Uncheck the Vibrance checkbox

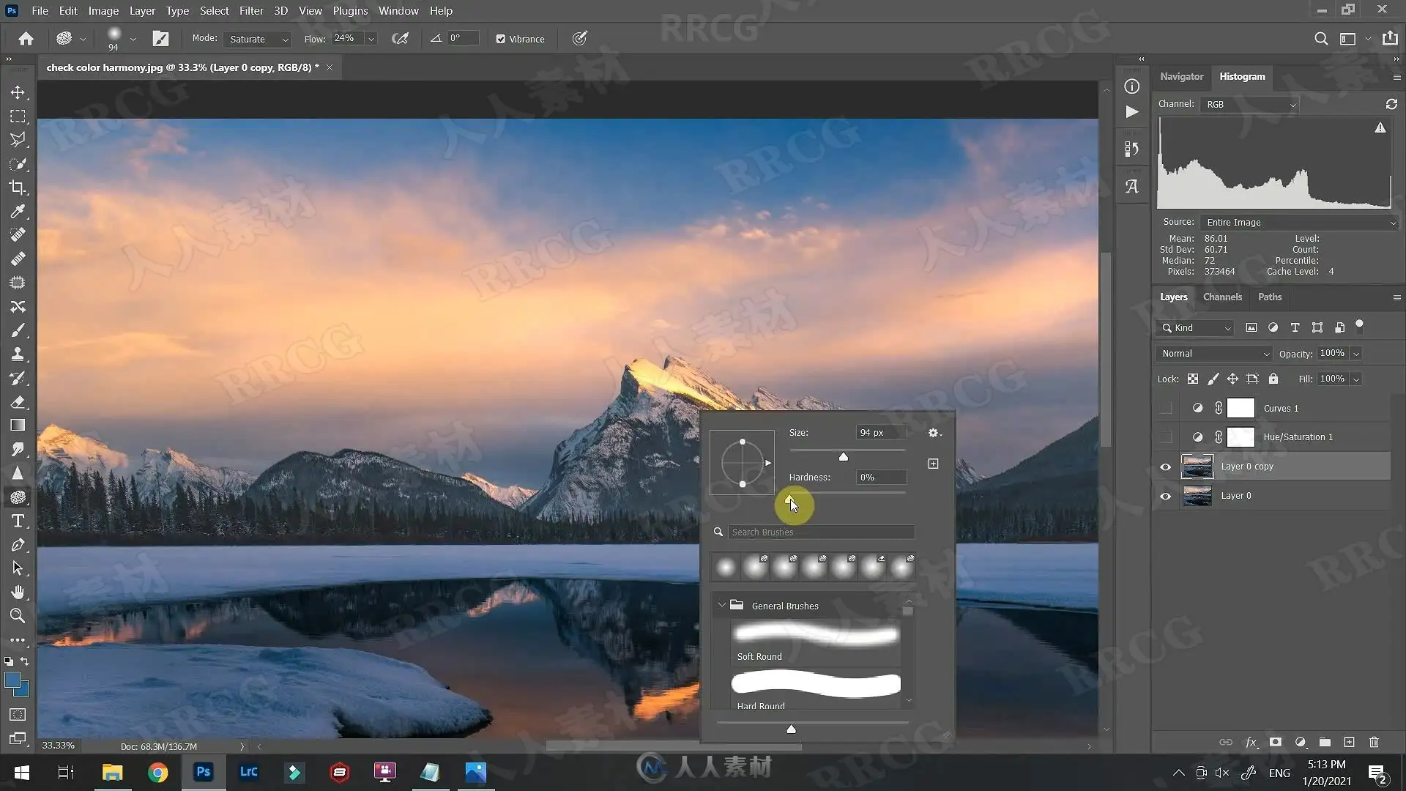tap(501, 39)
